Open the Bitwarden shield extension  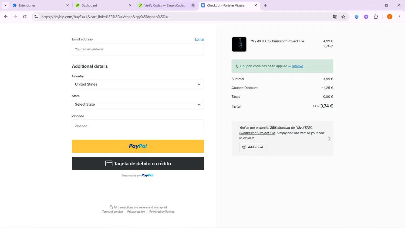pos(357,17)
